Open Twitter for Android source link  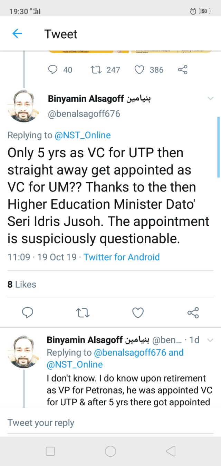122,257
